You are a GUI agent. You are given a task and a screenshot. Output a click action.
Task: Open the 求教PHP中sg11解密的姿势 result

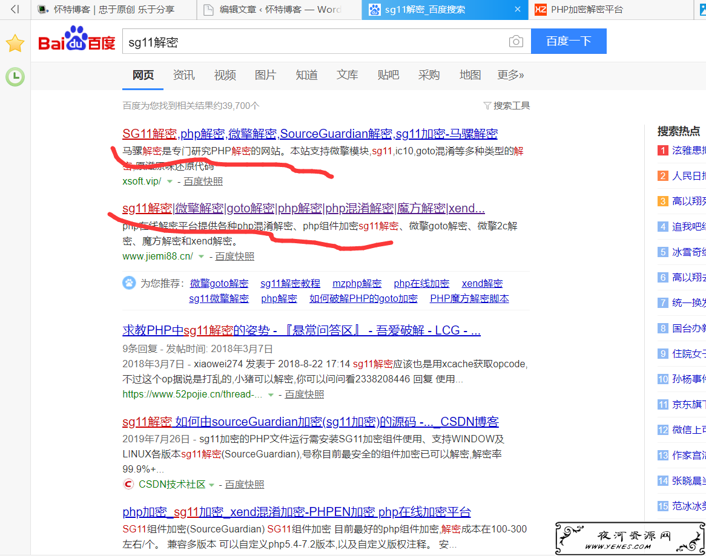[x=301, y=330]
